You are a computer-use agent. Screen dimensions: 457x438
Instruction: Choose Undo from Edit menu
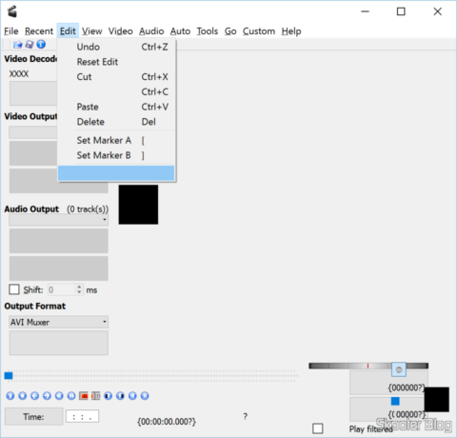(116, 47)
